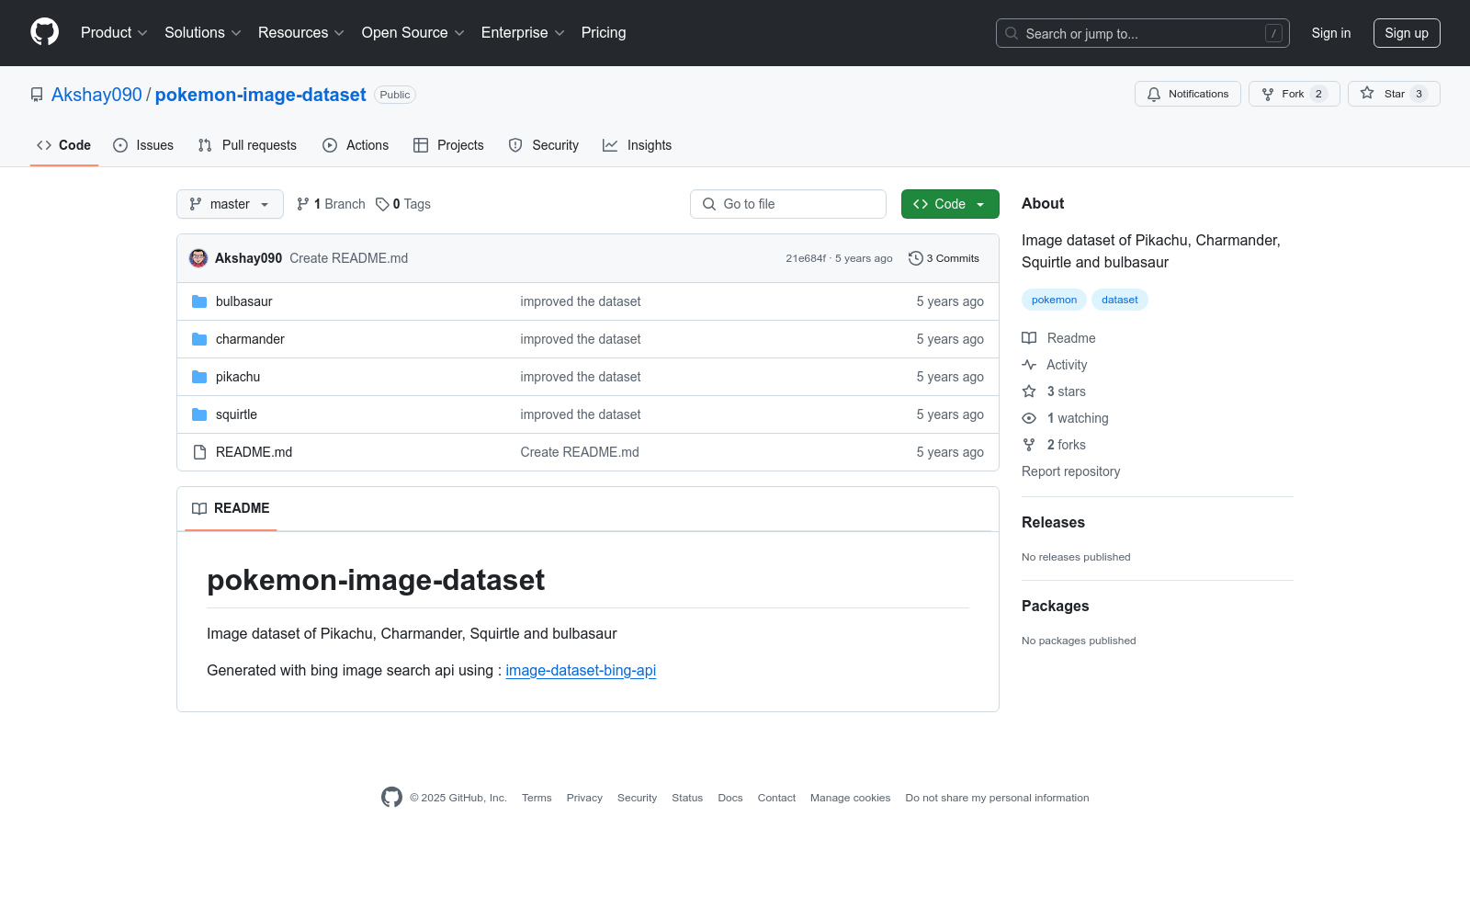Click the Sign in link
This screenshot has width=1470, height=919.
(x=1331, y=33)
